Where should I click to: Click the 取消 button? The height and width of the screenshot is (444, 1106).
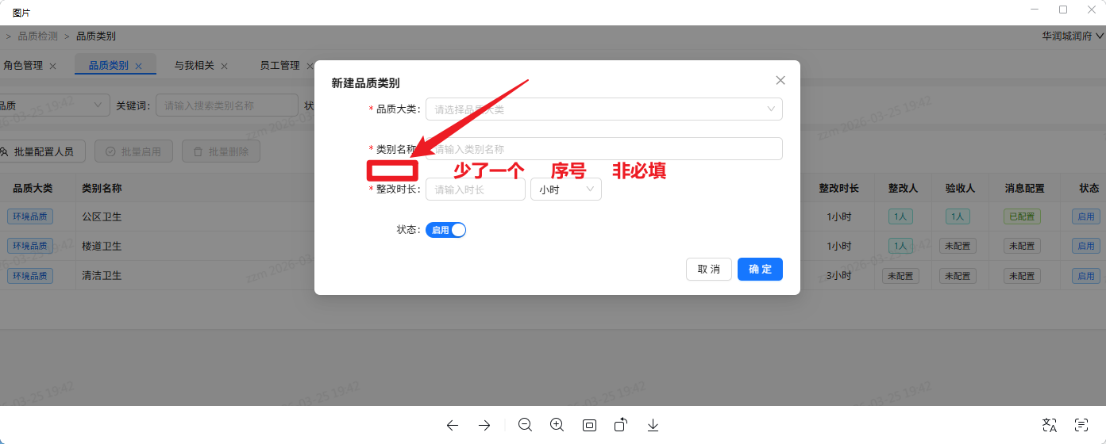tap(709, 269)
